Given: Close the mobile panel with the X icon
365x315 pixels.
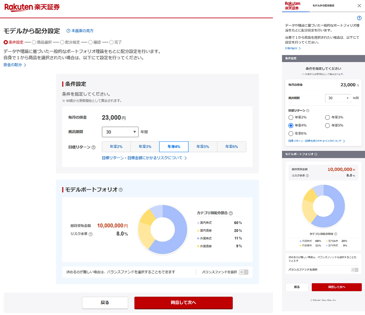Looking at the screenshot, I should [x=359, y=5].
